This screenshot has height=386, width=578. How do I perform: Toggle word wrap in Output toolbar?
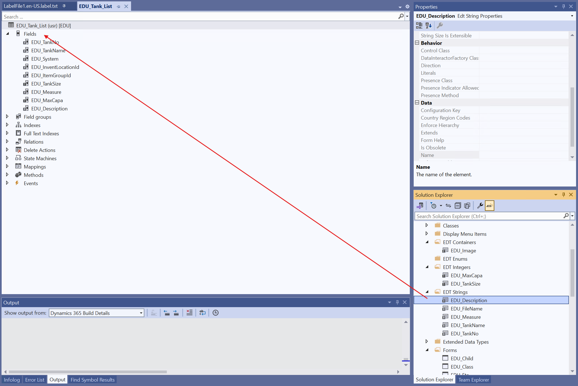pyautogui.click(x=203, y=313)
